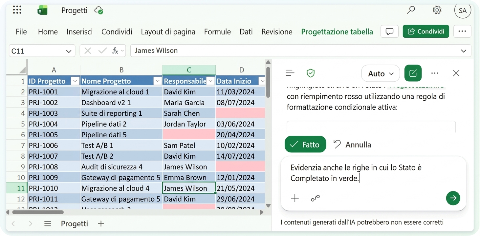Select cell containing Jordan Taylor
Screen dimensions: 480x236
(x=189, y=124)
